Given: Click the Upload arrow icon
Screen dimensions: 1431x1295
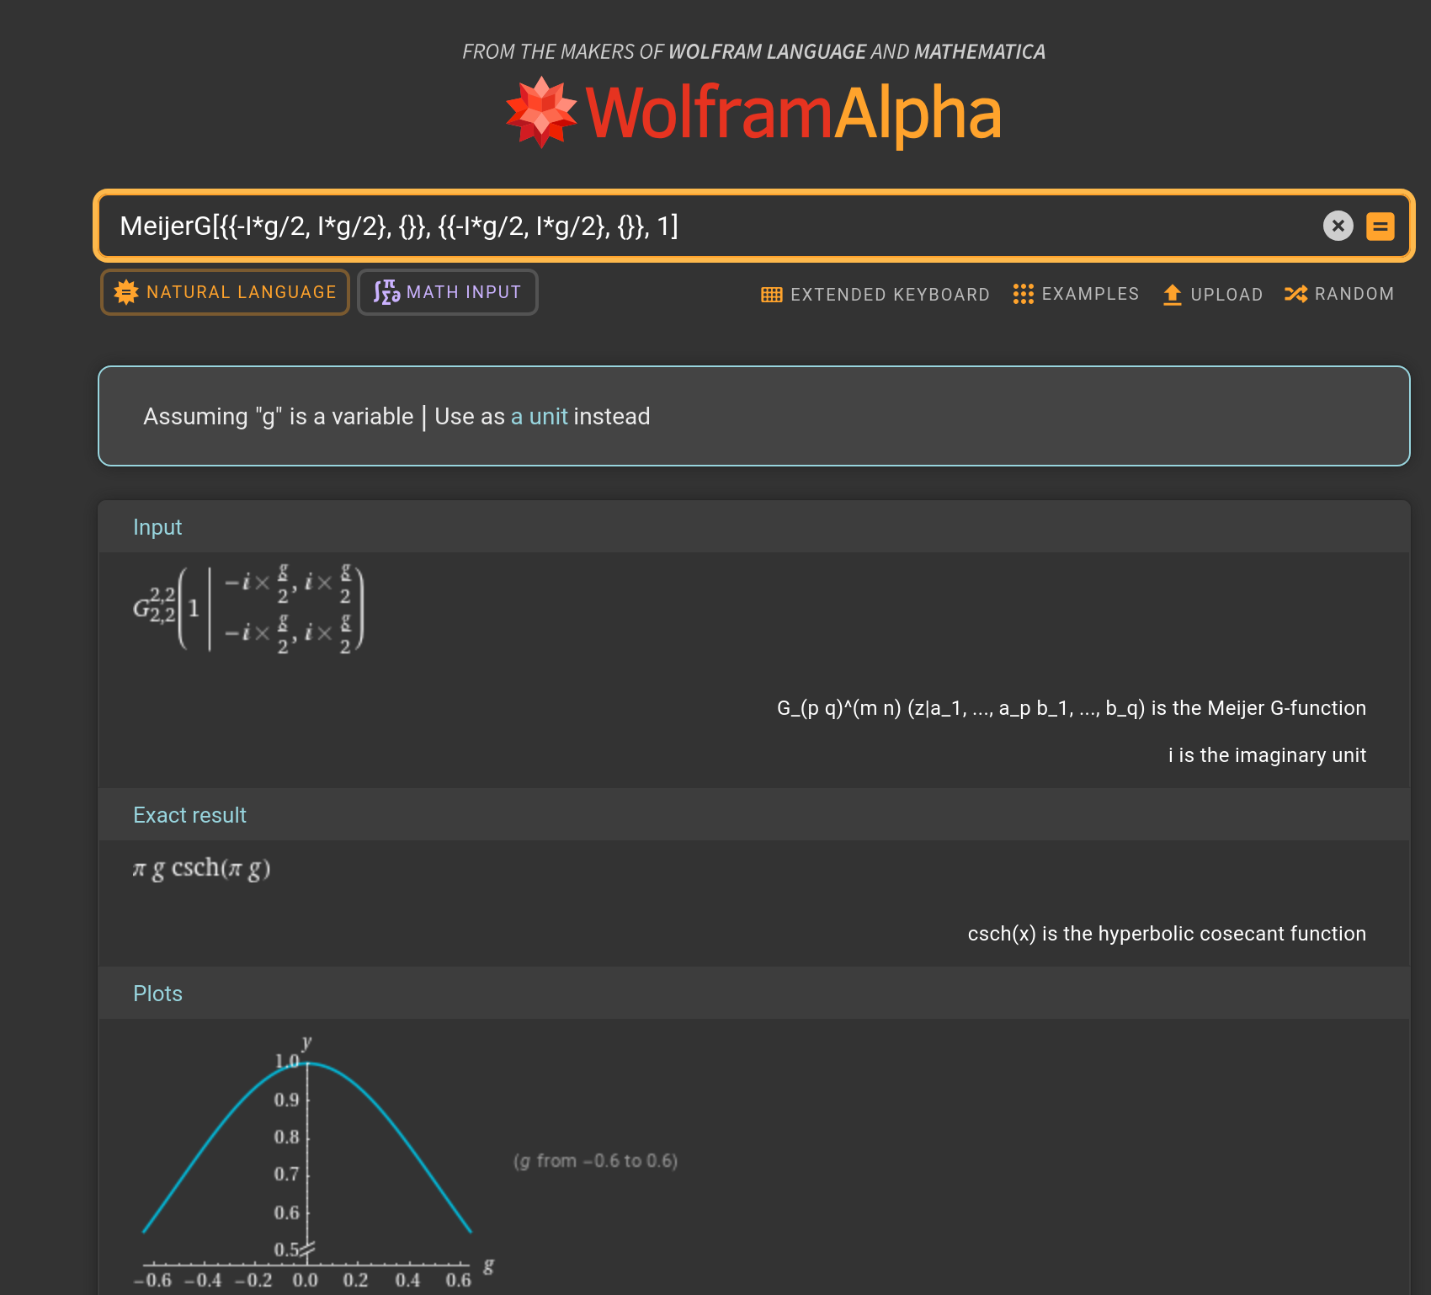Looking at the screenshot, I should (x=1172, y=295).
